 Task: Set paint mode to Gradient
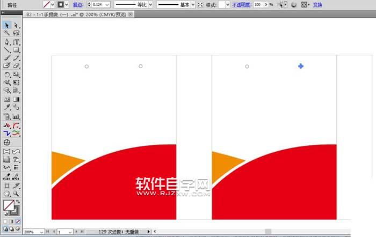coord(11,221)
